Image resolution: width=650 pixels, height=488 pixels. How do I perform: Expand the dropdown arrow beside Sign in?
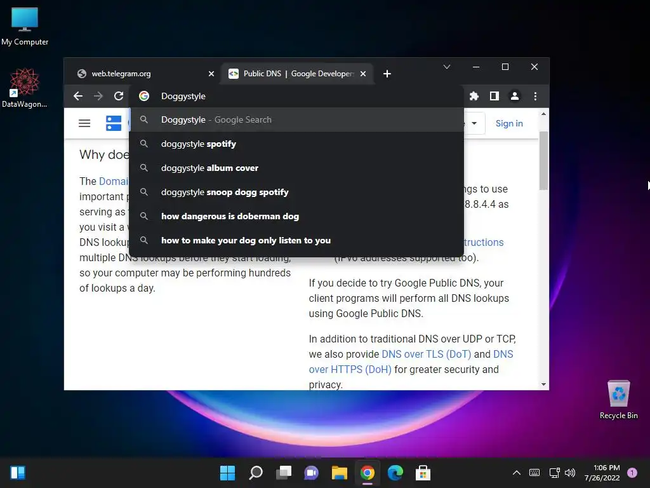click(x=474, y=123)
